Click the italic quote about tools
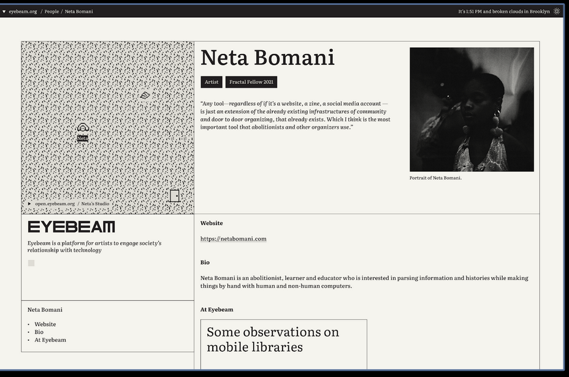Screen dimensions: 569x377 click(296, 115)
